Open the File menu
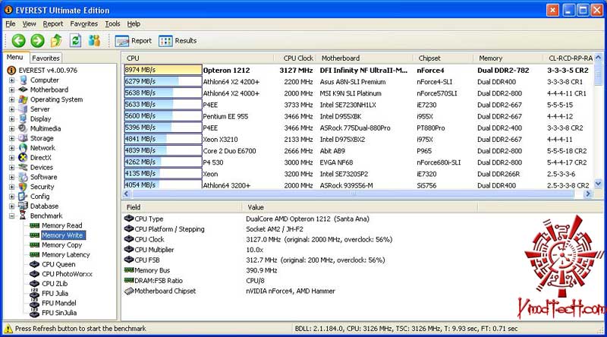607x337 pixels. (x=11, y=24)
